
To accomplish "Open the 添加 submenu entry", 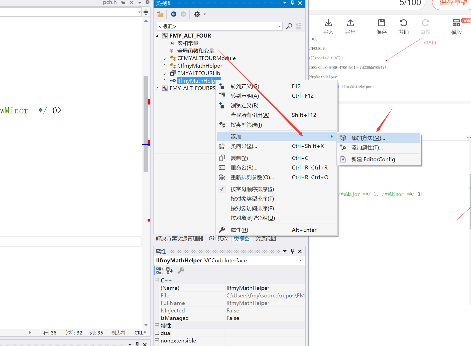I will click(276, 137).
